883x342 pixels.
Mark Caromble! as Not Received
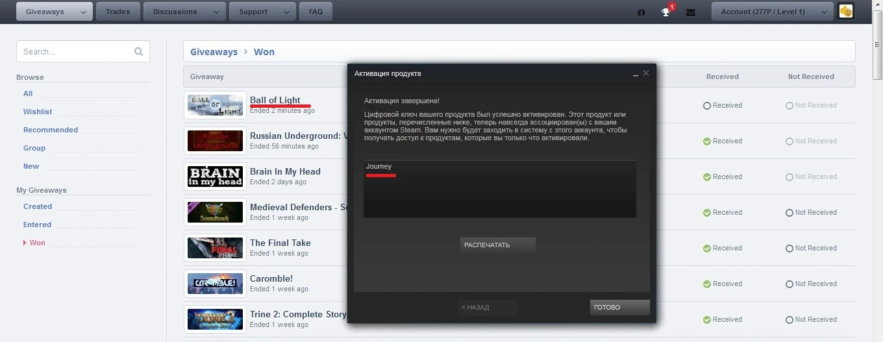[811, 284]
